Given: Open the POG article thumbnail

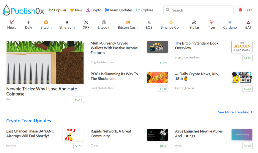Looking at the screenshot, I should [x=158, y=78].
